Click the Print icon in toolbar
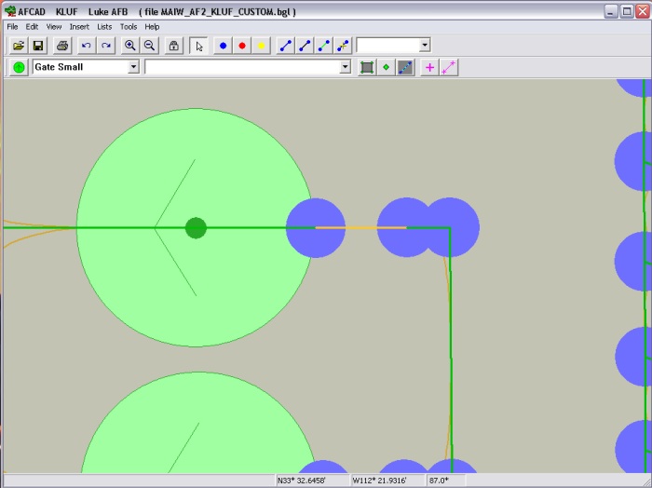The width and height of the screenshot is (652, 488). point(62,46)
